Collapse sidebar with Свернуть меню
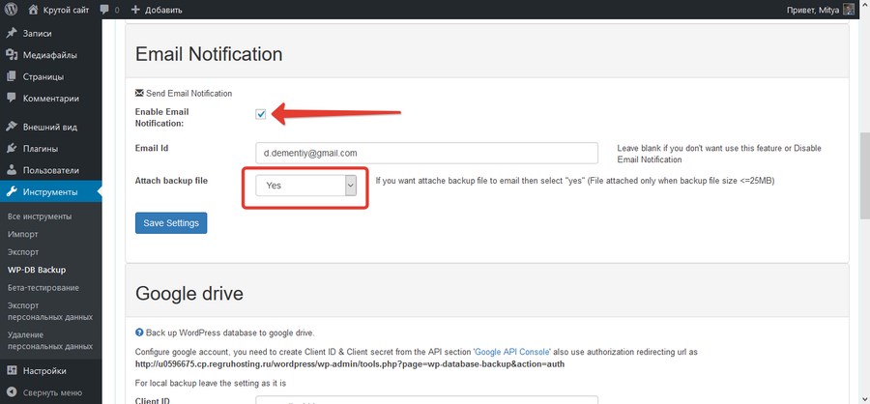Viewport: 870px width, 404px height. tap(51, 392)
